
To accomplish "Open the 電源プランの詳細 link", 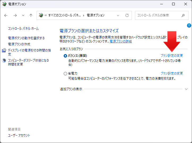I will [121, 41].
